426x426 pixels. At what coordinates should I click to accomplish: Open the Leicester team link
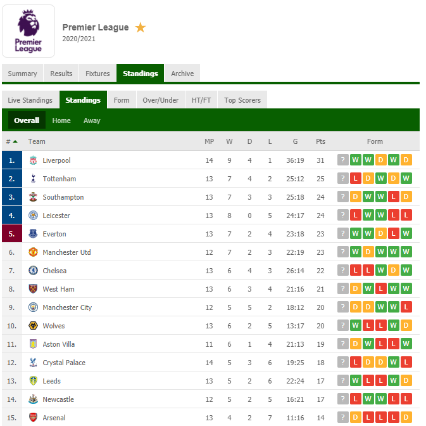click(x=56, y=216)
